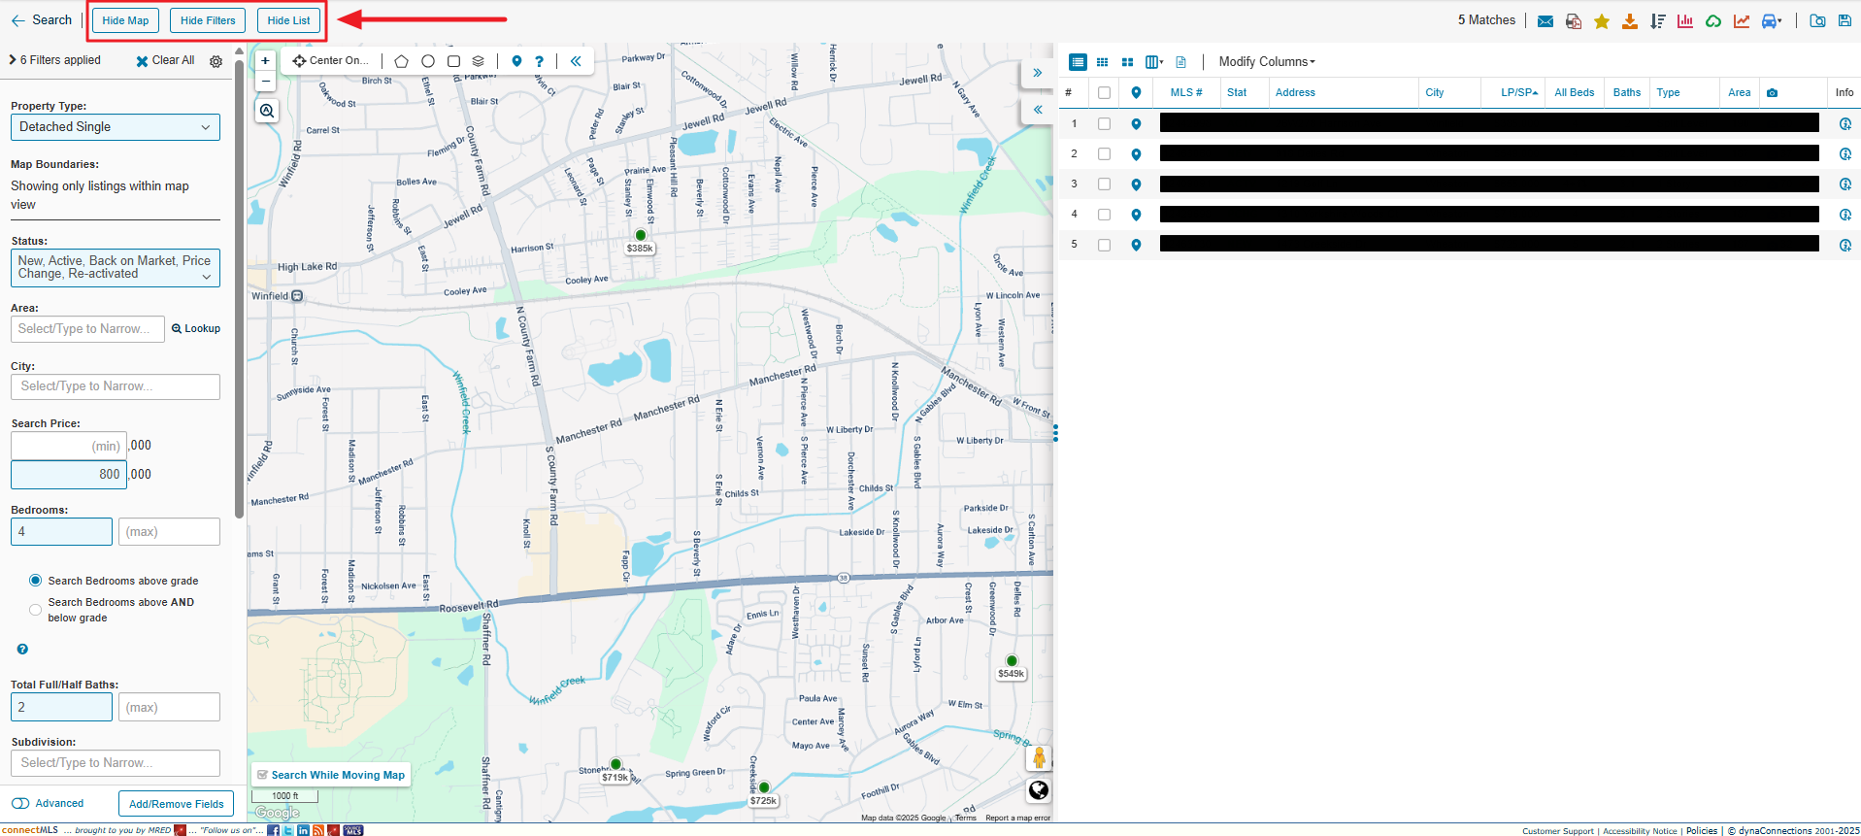
Task: Click the Hide Map button
Action: (x=125, y=20)
